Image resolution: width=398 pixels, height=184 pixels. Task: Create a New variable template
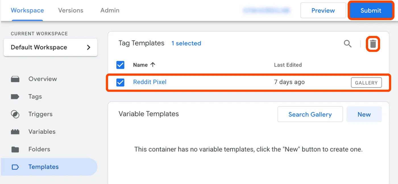[x=364, y=114]
